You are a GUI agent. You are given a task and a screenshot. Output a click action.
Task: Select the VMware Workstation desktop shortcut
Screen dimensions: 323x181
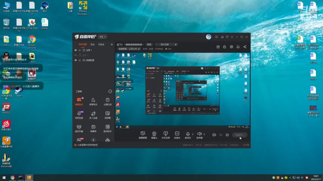coord(83,8)
